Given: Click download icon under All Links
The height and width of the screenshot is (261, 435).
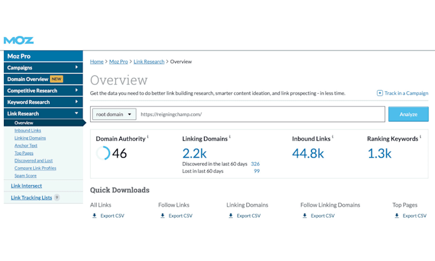Looking at the screenshot, I should 94,215.
